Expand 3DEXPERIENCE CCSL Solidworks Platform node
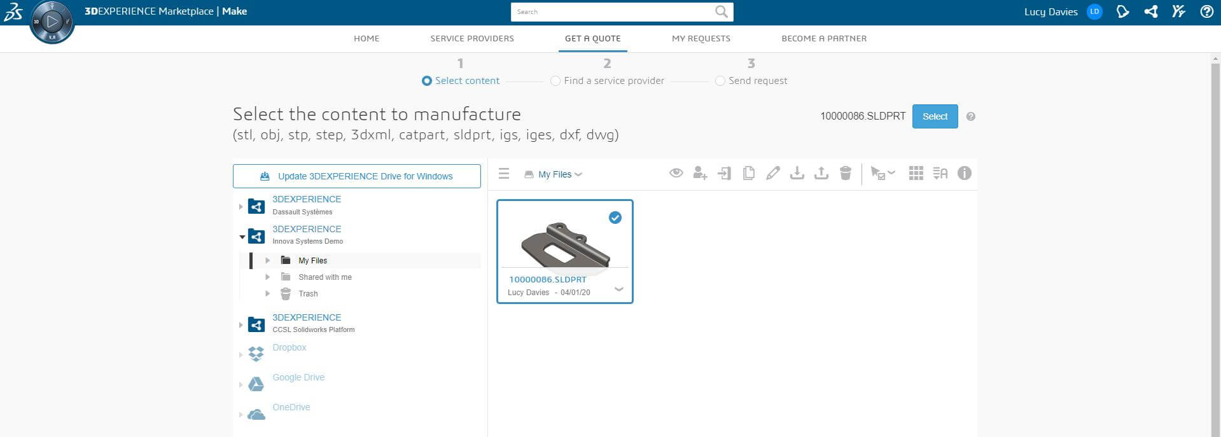1221x437 pixels. point(241,324)
